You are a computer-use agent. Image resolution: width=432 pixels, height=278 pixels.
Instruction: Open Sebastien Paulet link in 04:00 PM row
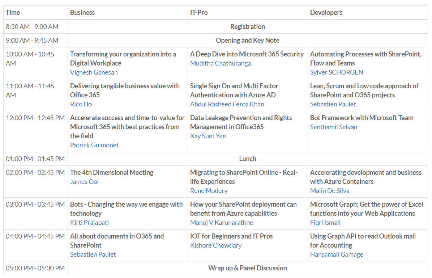click(93, 254)
